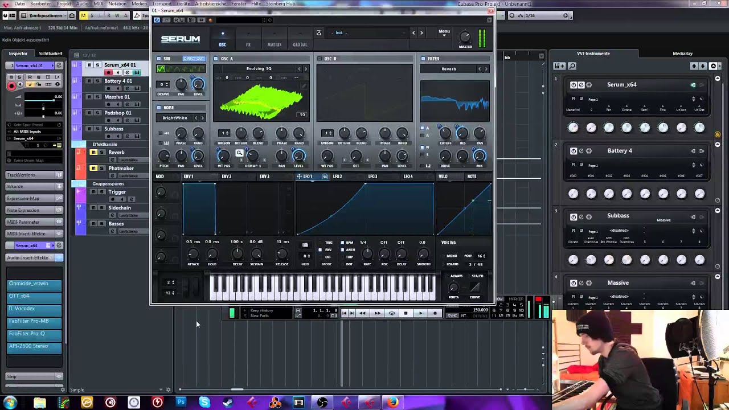Click previous wavetable arrow beside Evolving SQ

click(300, 69)
